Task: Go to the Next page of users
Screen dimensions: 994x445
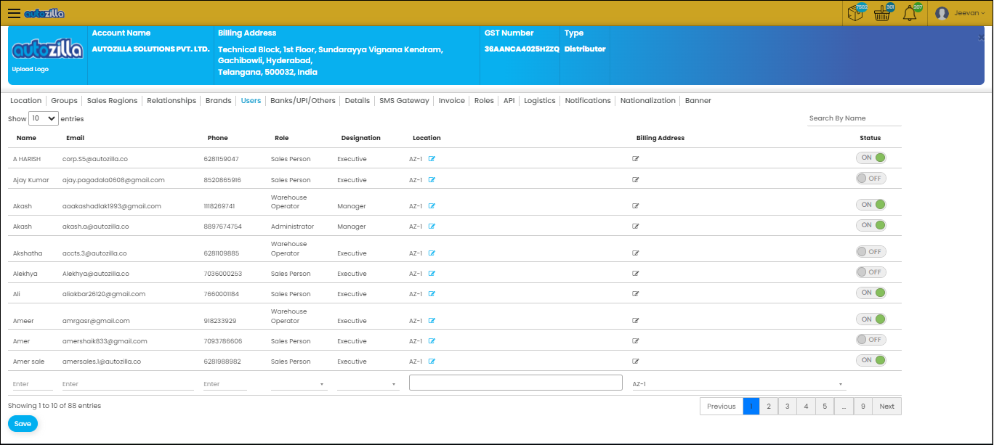Action: point(886,407)
